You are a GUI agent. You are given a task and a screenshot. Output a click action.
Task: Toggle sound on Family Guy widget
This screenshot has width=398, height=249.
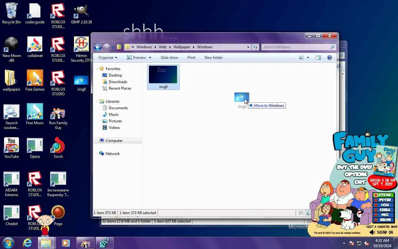381,232
